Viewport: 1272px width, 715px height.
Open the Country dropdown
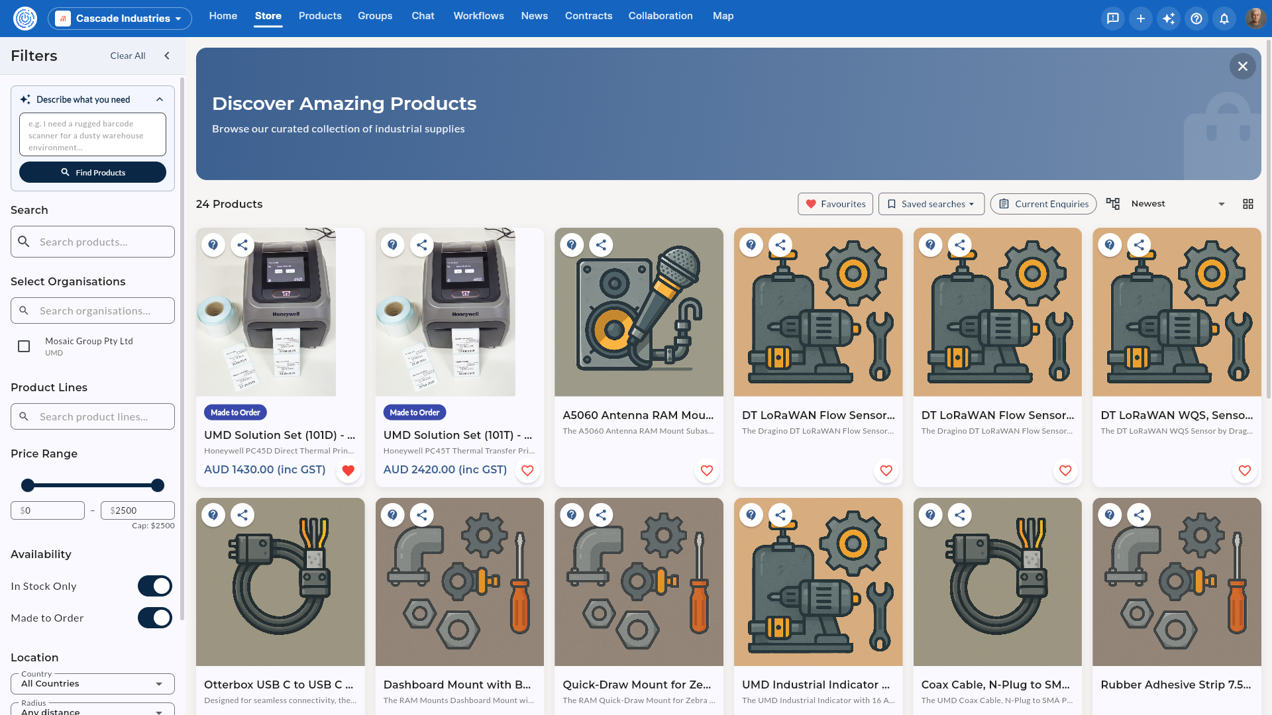(x=93, y=684)
